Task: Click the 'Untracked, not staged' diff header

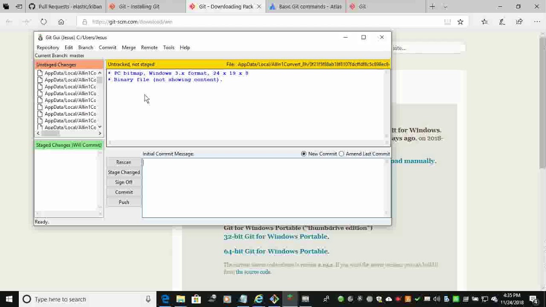Action: pyautogui.click(x=131, y=64)
